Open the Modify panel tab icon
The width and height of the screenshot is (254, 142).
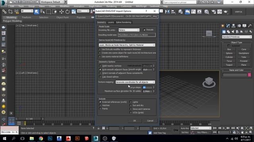click(x=228, y=26)
